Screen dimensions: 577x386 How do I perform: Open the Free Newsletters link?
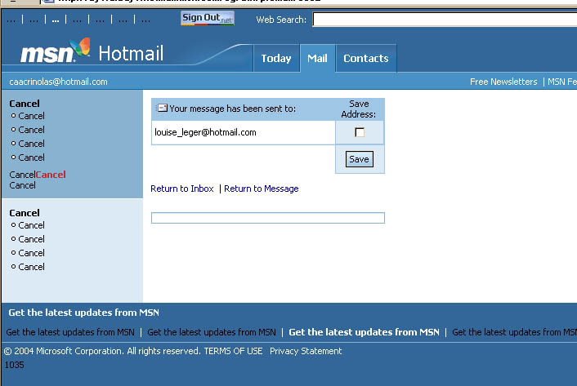503,82
